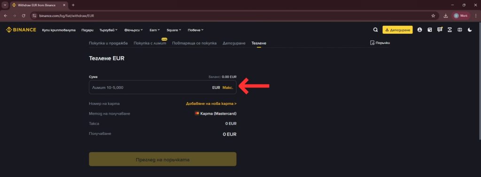Viewport: 481px width, 177px height.
Task: Open the language globe icon
Action: 459,30
